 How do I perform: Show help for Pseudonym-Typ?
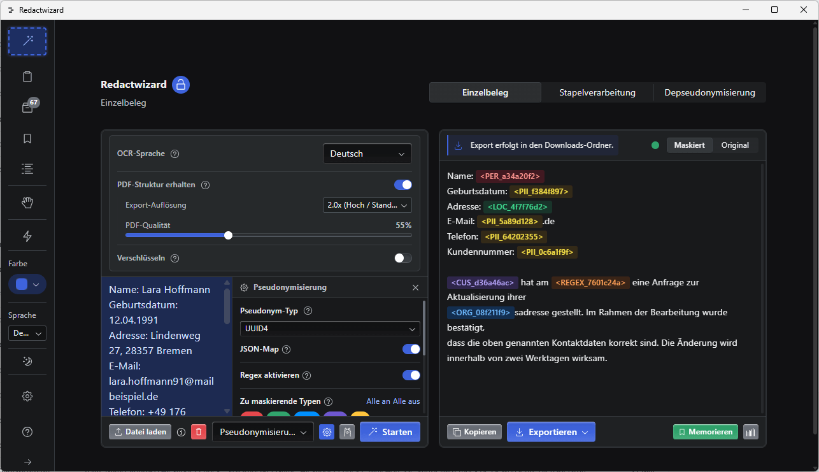[x=308, y=311]
